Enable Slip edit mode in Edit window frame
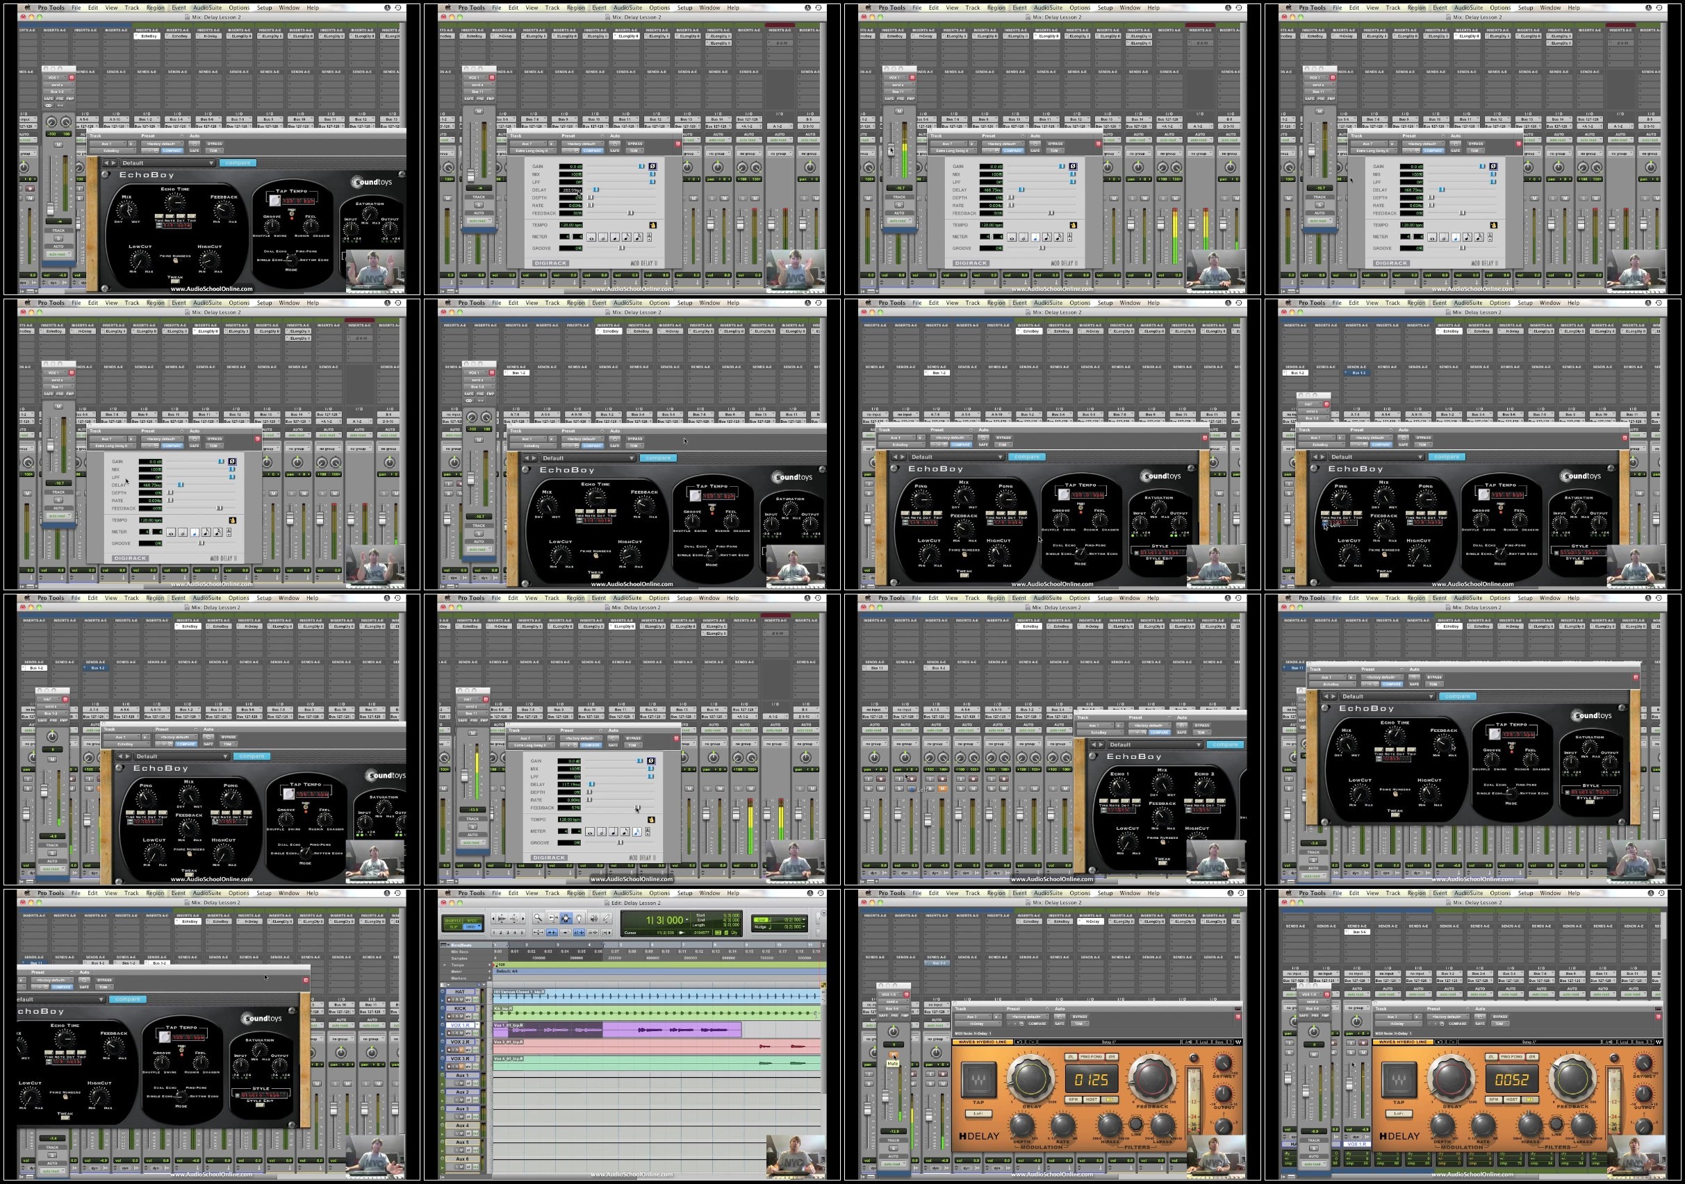Image resolution: width=1685 pixels, height=1184 pixels. click(454, 927)
